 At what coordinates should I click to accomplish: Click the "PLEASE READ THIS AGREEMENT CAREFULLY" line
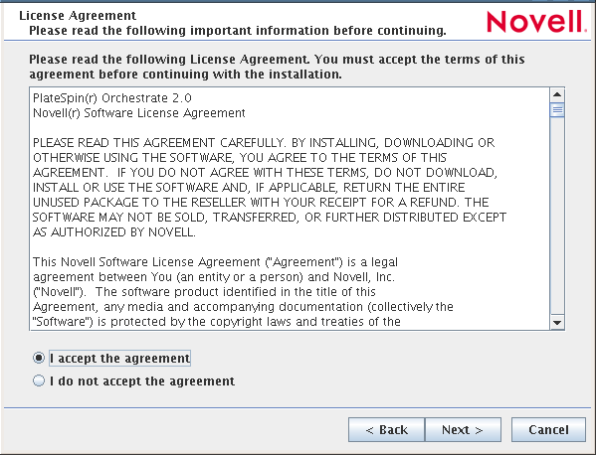point(264,143)
